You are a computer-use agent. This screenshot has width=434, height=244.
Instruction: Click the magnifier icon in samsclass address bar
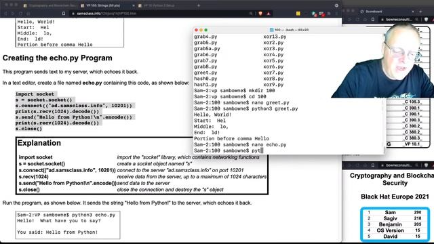251,14
